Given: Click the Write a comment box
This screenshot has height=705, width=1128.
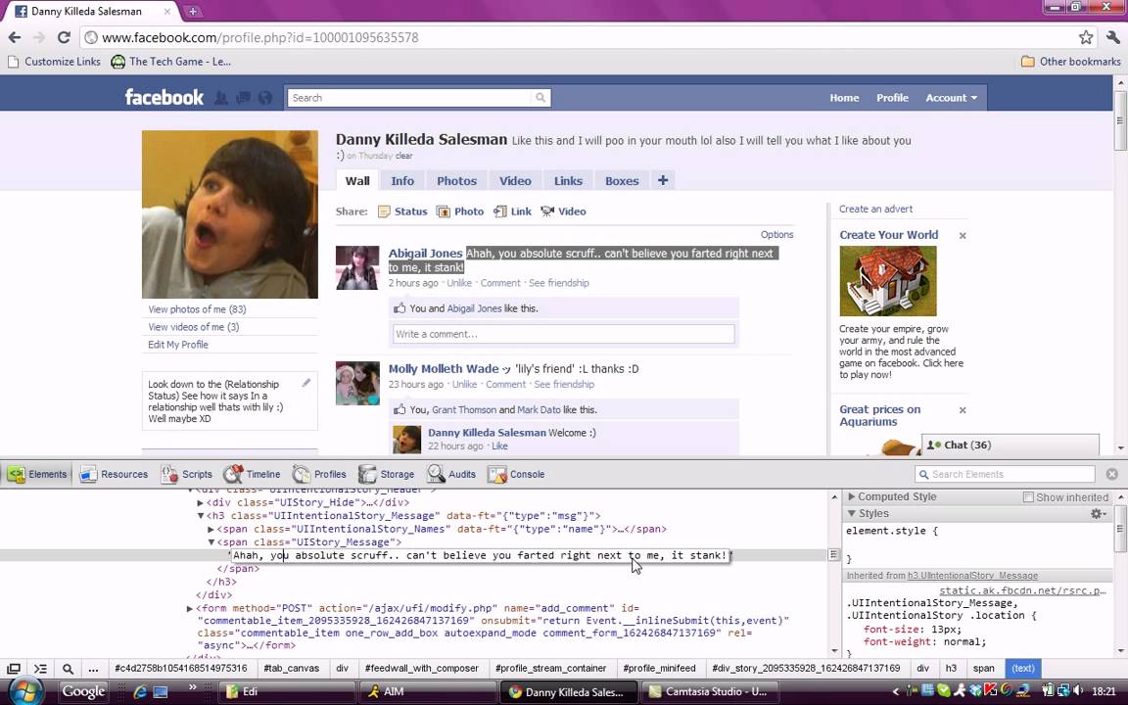Looking at the screenshot, I should [564, 334].
